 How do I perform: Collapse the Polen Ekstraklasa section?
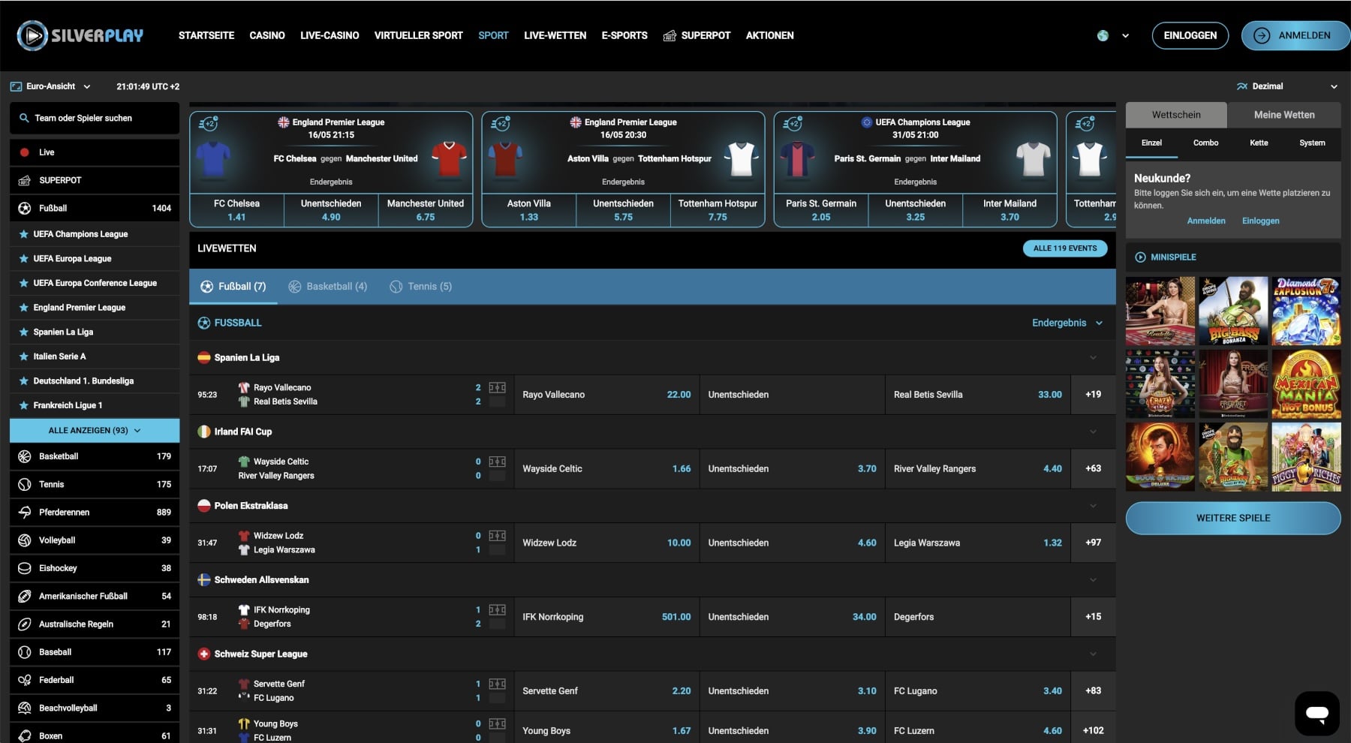pyautogui.click(x=1093, y=506)
